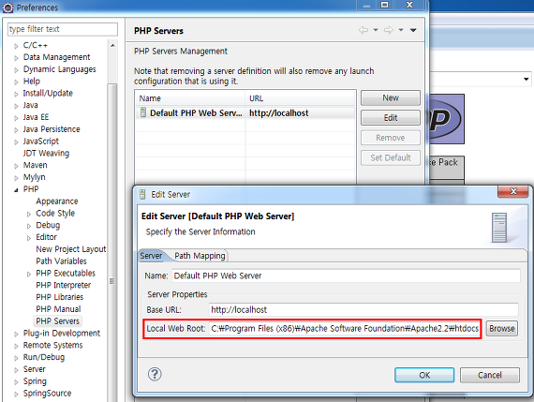Viewport: 534px width, 402px height.
Task: Select PHP Interpreter in the tree
Action: point(64,285)
